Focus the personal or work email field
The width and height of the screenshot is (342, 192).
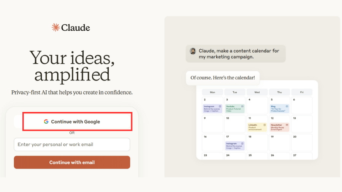pyautogui.click(x=72, y=145)
